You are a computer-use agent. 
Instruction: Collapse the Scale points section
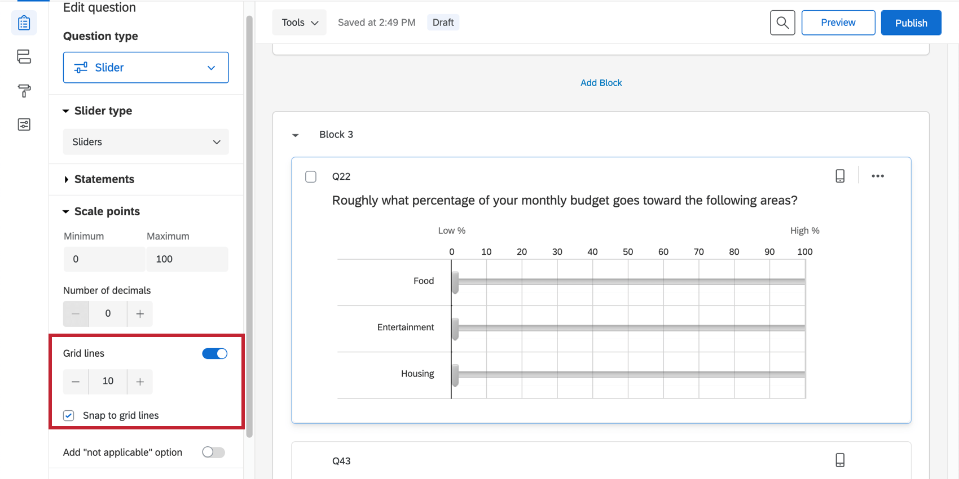point(107,211)
